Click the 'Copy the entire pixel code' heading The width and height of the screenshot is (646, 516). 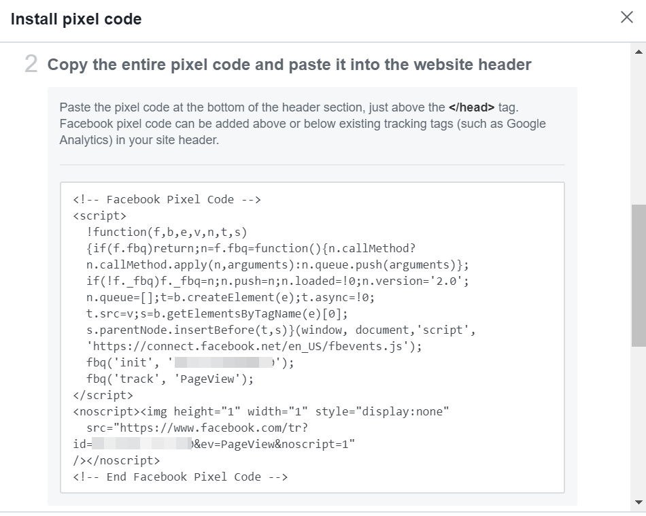289,65
